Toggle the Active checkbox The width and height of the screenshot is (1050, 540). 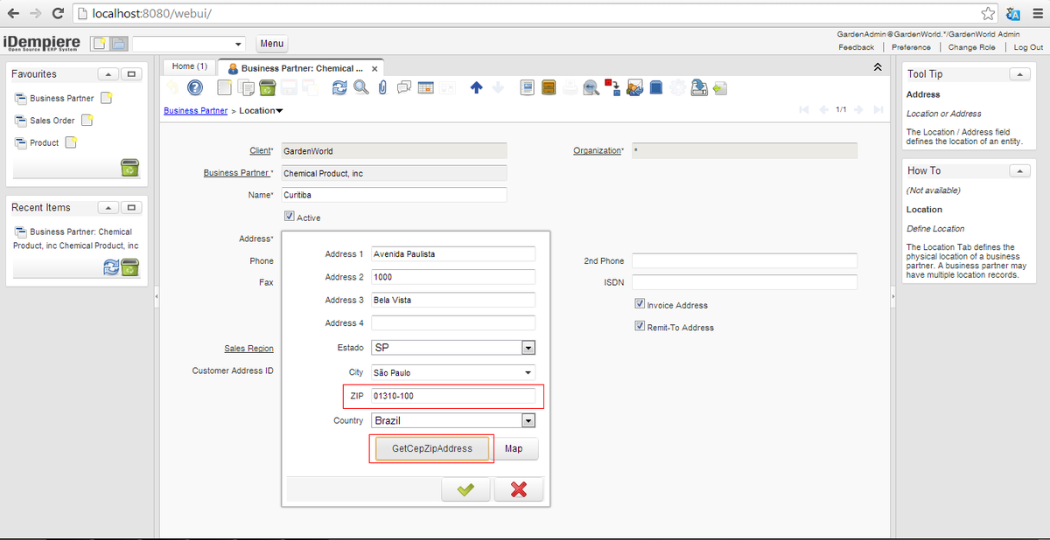290,217
